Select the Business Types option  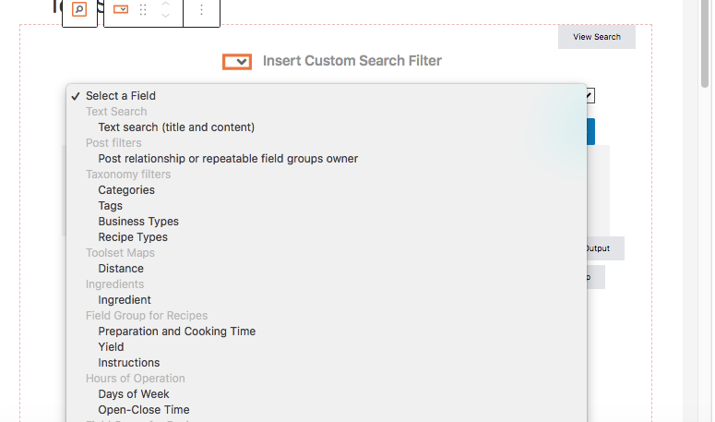tap(138, 222)
